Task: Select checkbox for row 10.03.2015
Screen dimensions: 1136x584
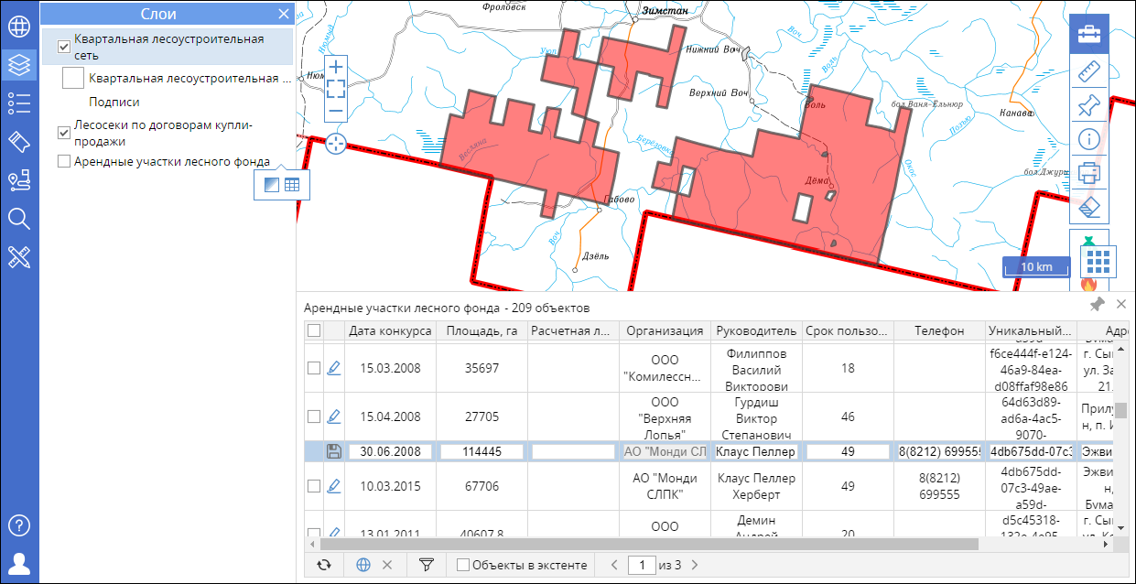Action: pyautogui.click(x=314, y=486)
